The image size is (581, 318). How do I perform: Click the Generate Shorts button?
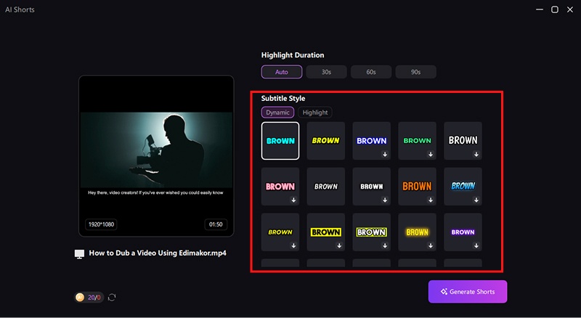467,292
